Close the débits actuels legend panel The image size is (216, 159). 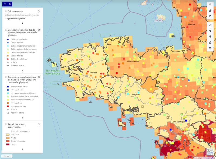click(39, 30)
